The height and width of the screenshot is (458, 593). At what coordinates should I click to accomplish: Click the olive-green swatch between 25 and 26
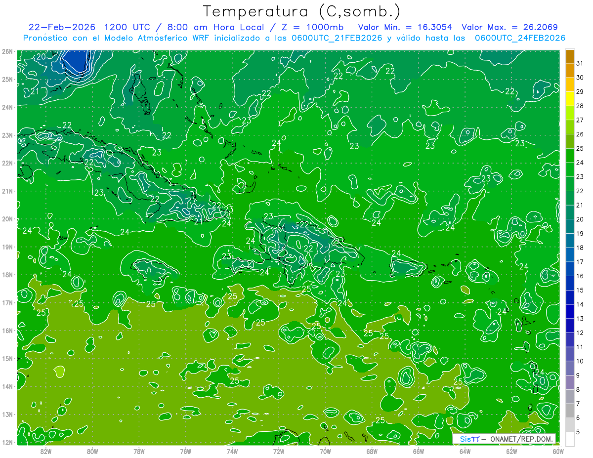point(570,141)
